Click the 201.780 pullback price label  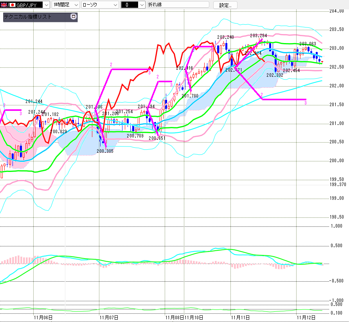click(x=190, y=96)
